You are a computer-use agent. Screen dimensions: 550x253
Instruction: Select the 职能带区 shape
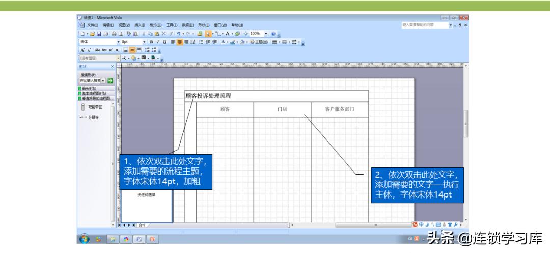pyautogui.click(x=91, y=107)
